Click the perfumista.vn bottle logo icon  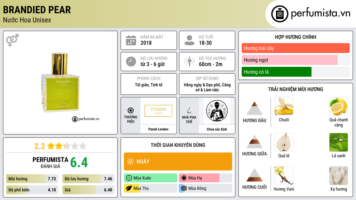point(280,14)
